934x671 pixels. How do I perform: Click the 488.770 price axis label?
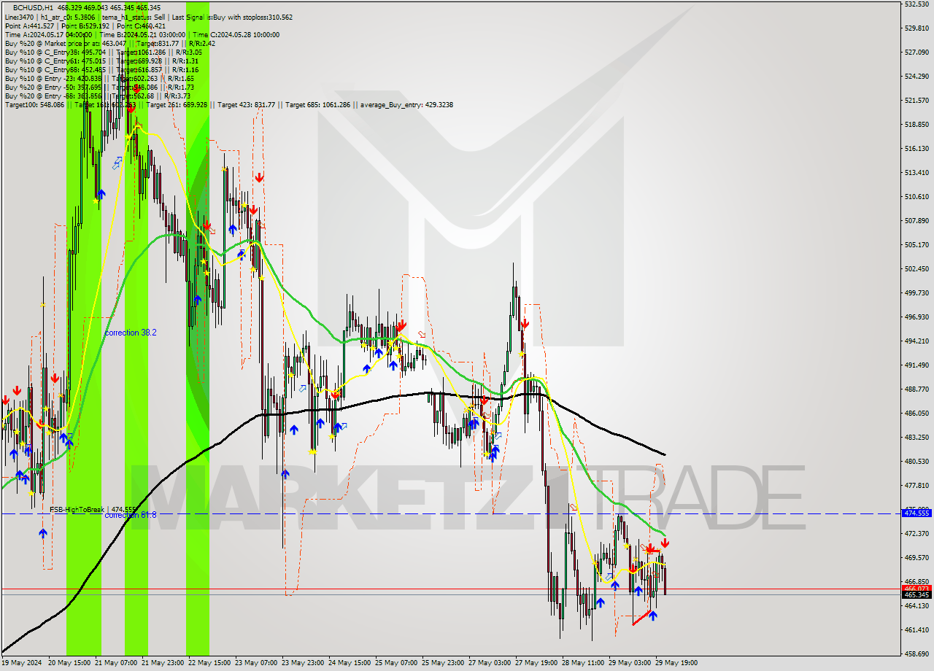(x=916, y=389)
